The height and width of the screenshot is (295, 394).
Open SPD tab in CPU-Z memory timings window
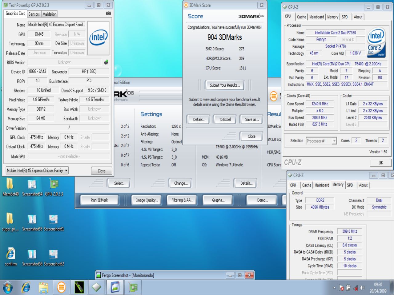(350, 185)
